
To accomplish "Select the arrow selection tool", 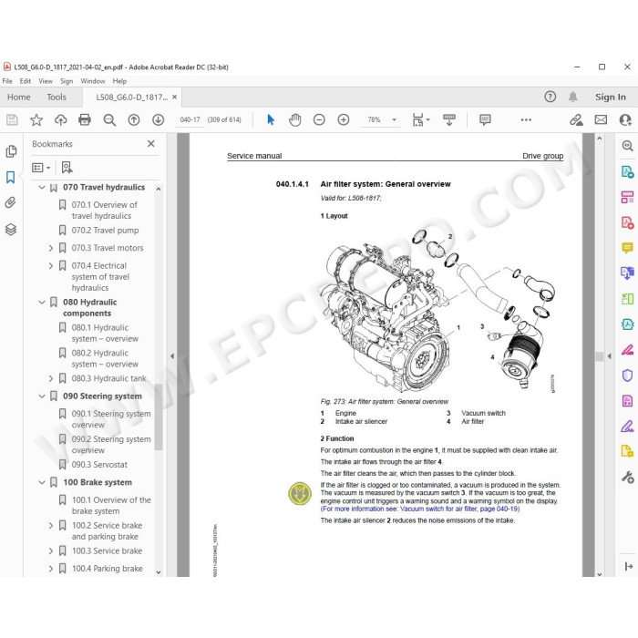I will click(271, 119).
